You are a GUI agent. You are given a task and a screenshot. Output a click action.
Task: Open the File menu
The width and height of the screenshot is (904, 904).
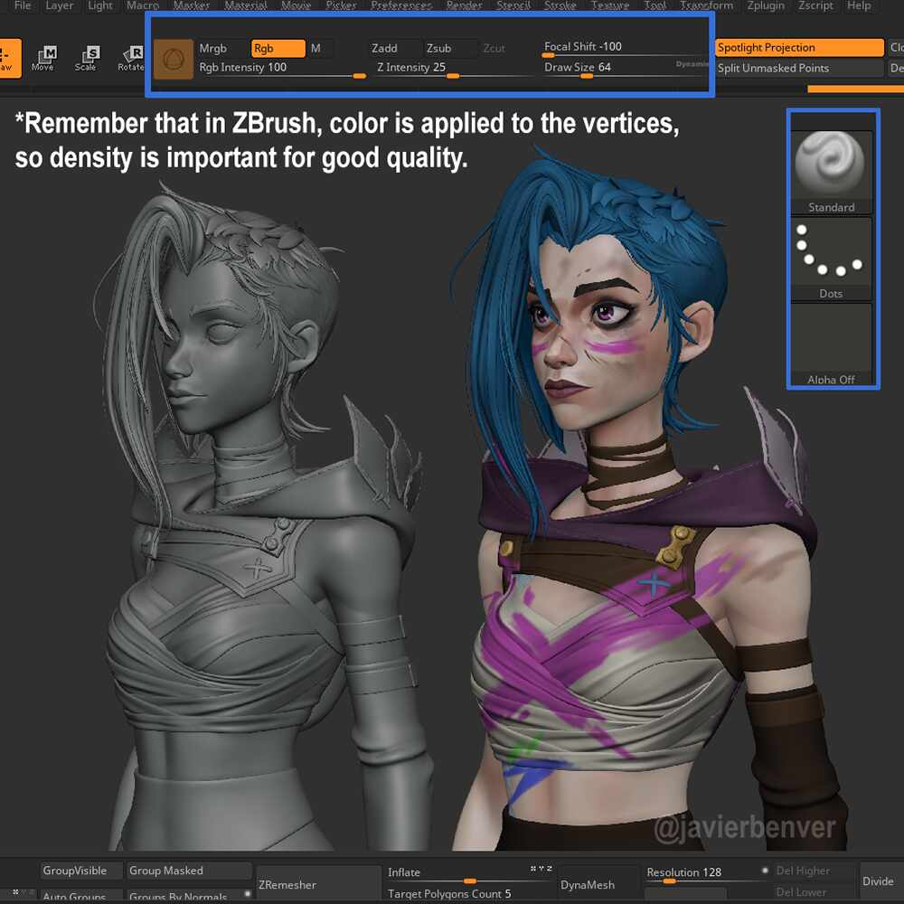pos(23,5)
